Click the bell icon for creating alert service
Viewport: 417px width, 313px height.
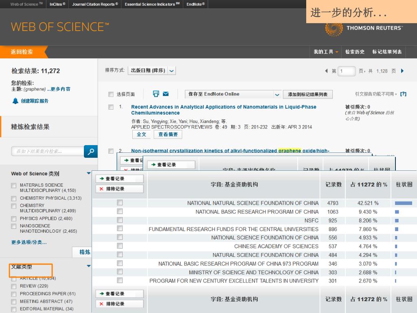coord(15,101)
